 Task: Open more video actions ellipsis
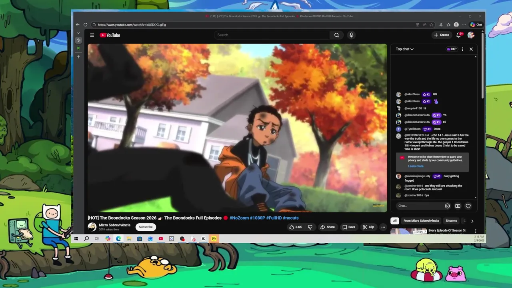(383, 227)
